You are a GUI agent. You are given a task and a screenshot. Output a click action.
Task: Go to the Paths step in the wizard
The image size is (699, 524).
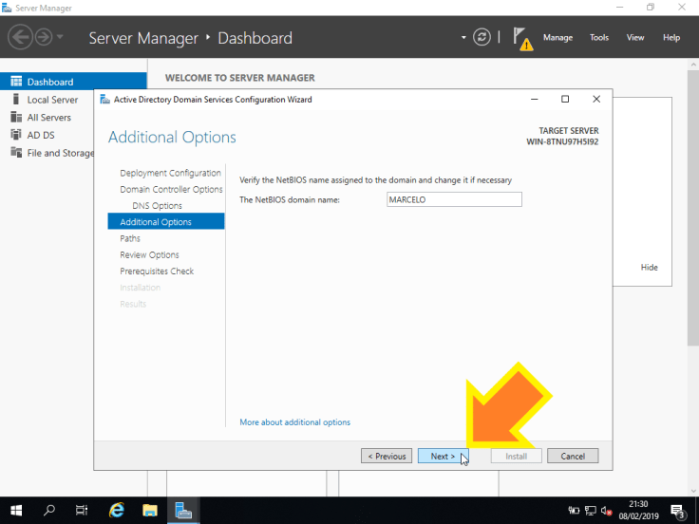coord(130,238)
